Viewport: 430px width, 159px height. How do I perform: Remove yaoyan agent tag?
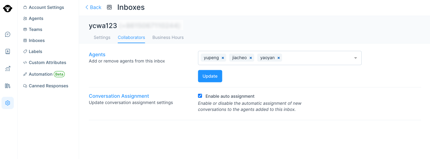279,58
